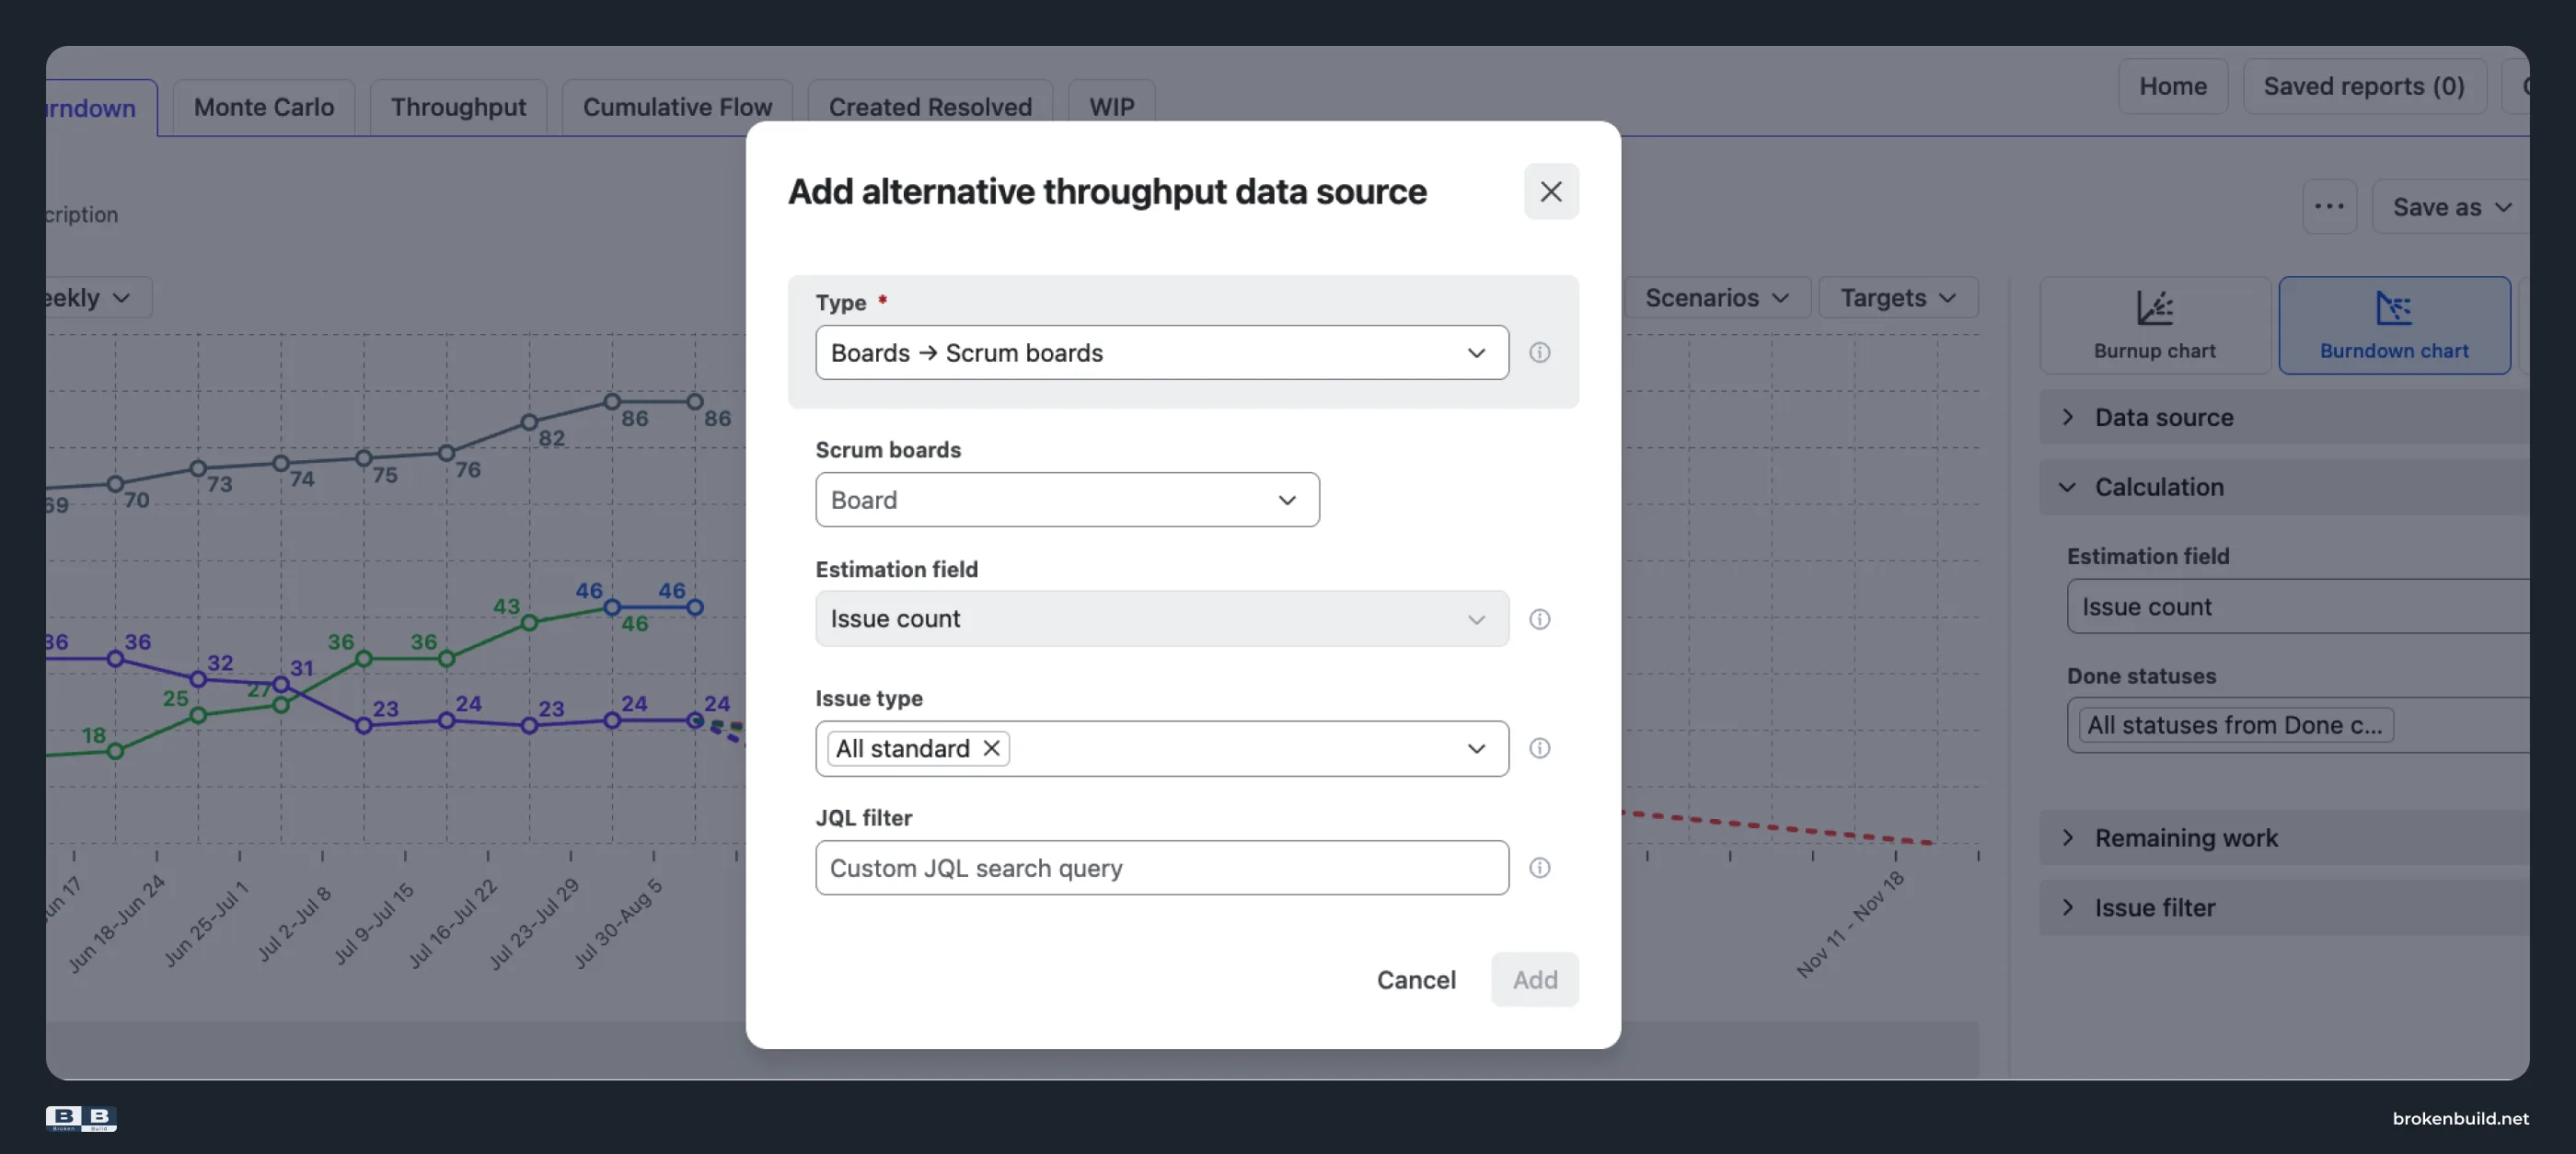Open the three-dots more options menu
The image size is (2576, 1154).
click(2329, 206)
